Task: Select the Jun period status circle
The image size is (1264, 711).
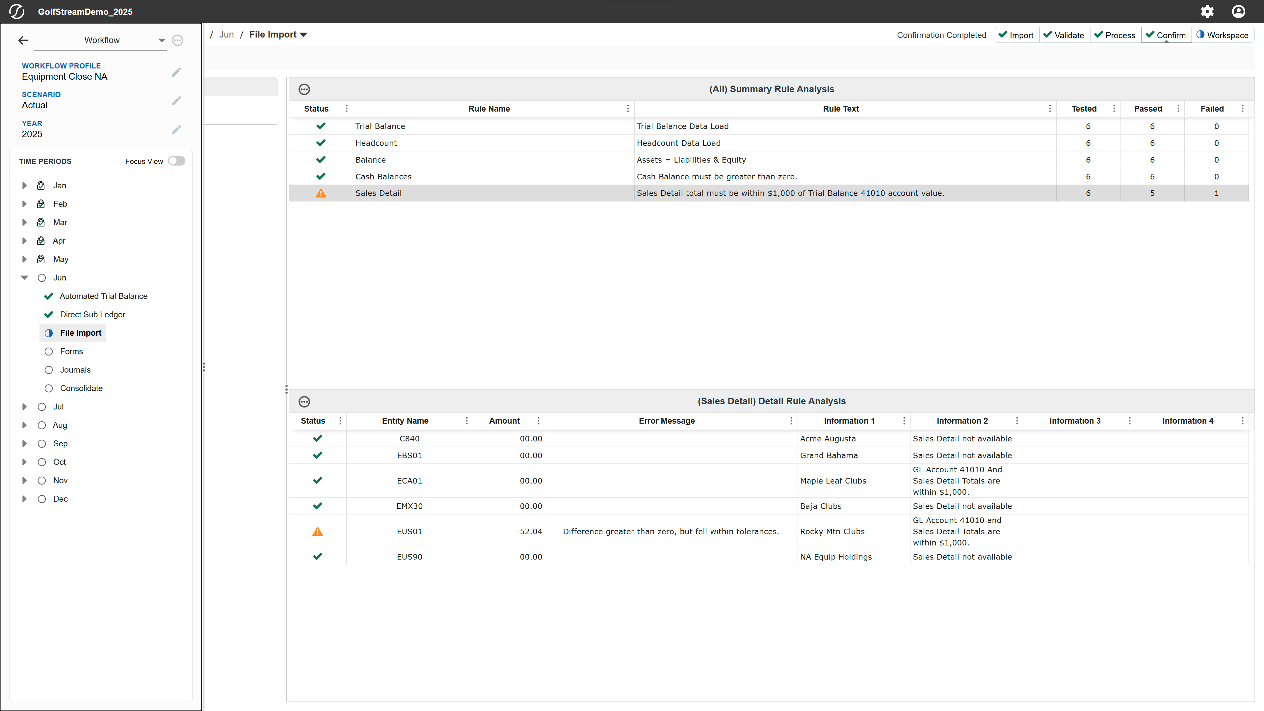Action: click(42, 278)
